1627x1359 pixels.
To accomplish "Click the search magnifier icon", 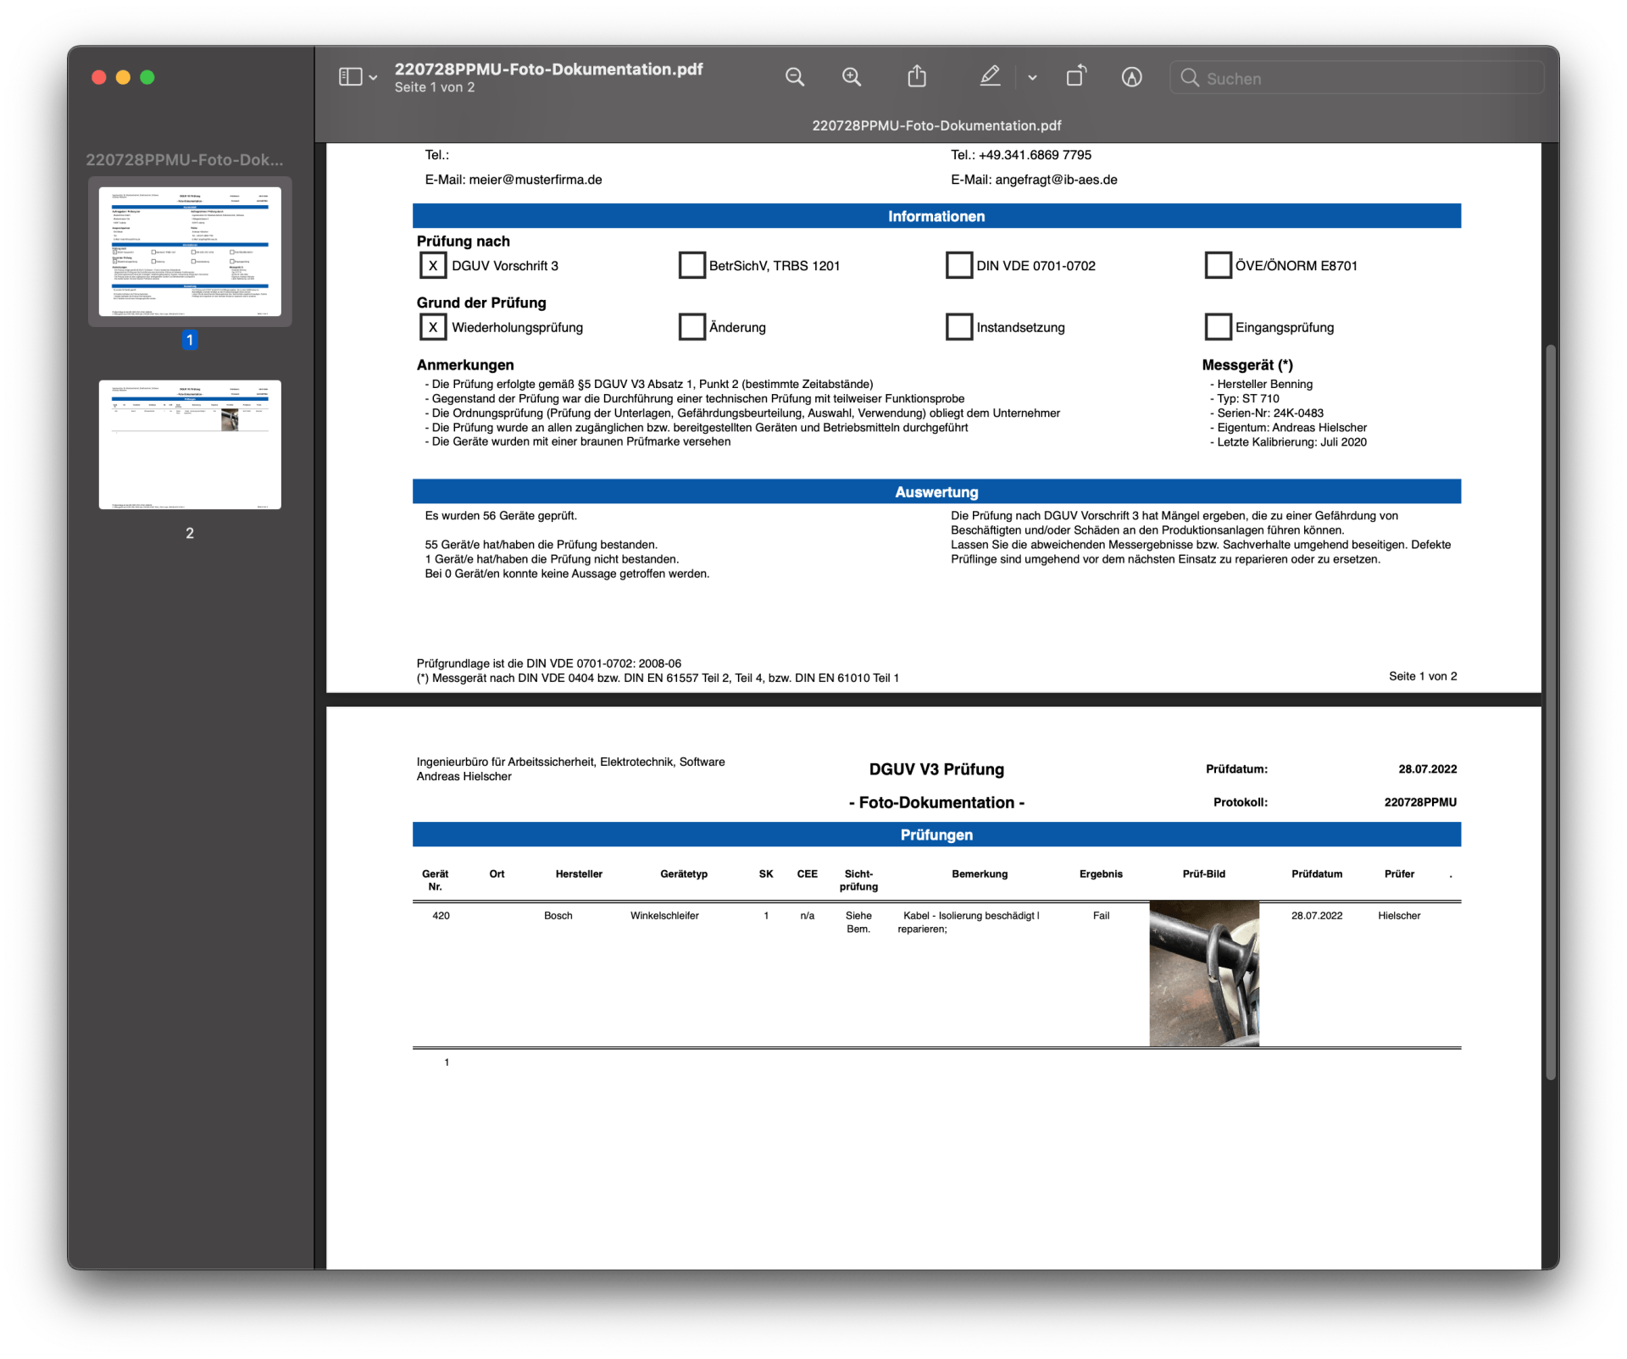I will click(x=1190, y=78).
